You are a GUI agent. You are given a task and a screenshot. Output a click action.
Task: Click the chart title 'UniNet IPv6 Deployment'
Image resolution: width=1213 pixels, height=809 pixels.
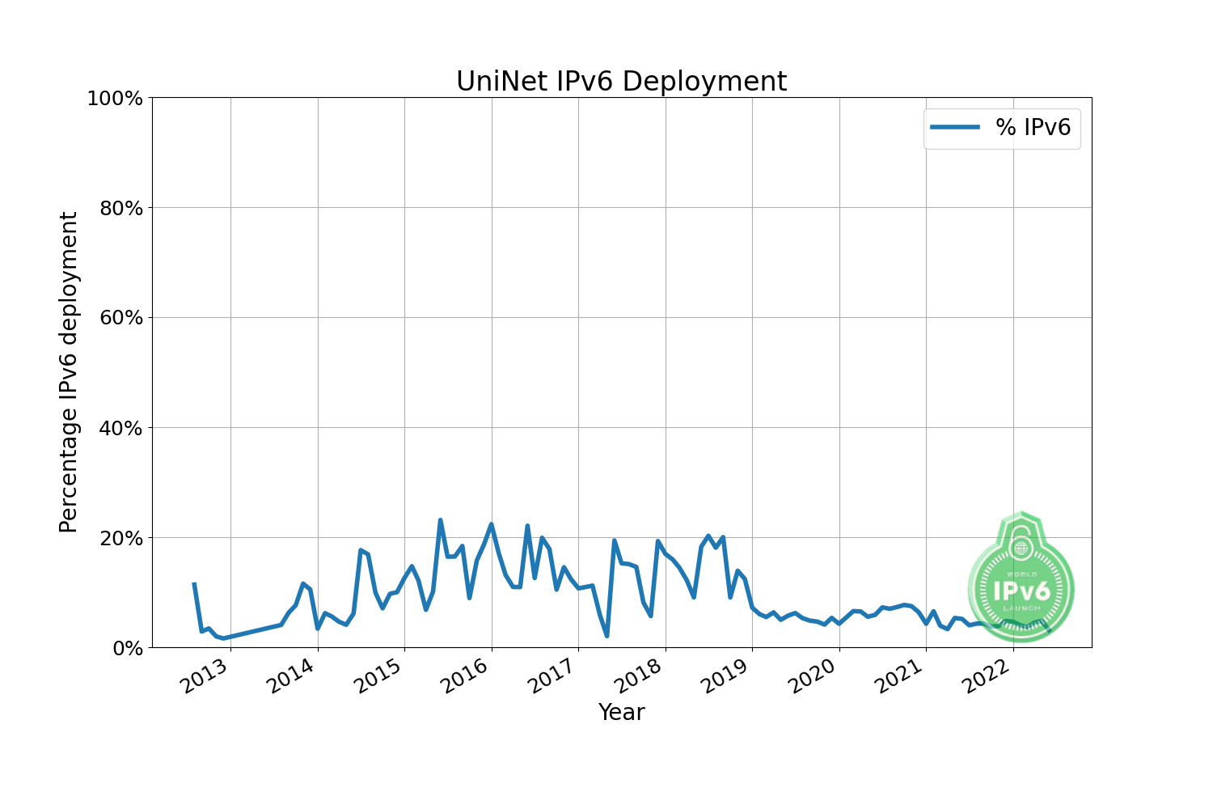pyautogui.click(x=621, y=82)
